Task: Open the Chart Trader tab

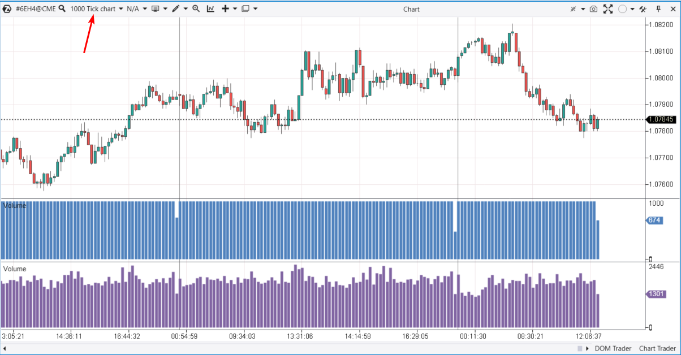Action: click(x=658, y=348)
